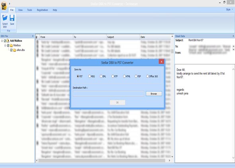Click the Stellar application logo icon

[x=4, y=6]
